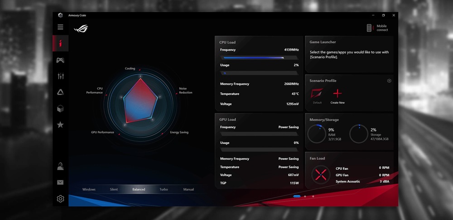Create New scenario profile plus icon
The height and width of the screenshot is (220, 453).
(337, 93)
